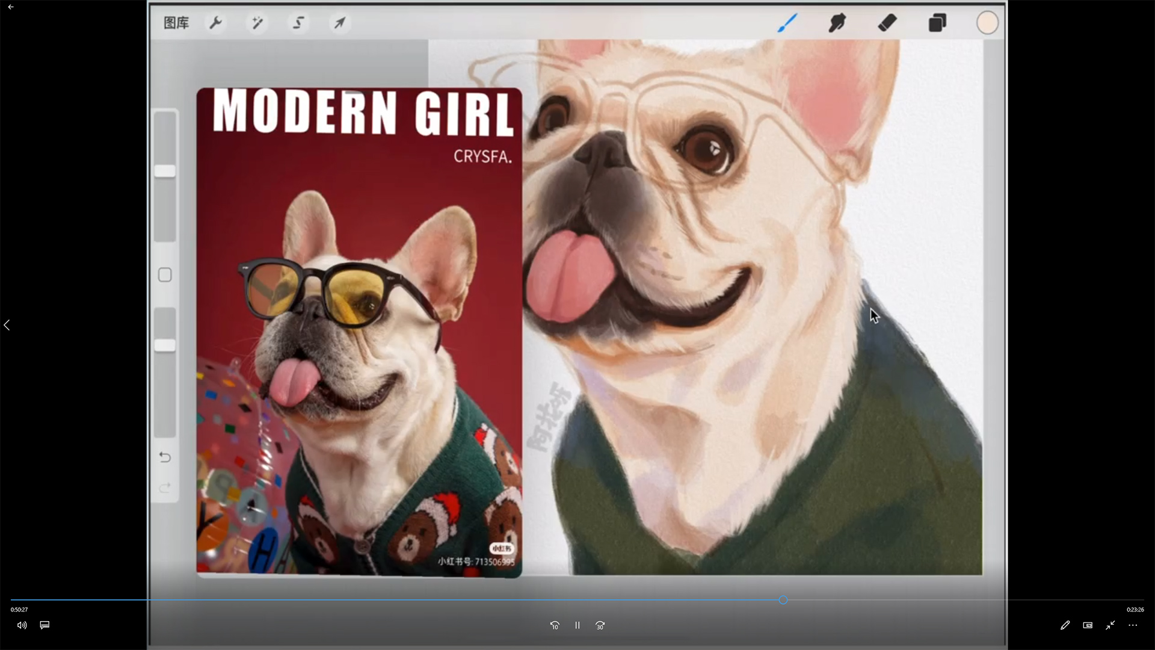Image resolution: width=1155 pixels, height=650 pixels.
Task: Switch to mini player view
Action: [1088, 625]
